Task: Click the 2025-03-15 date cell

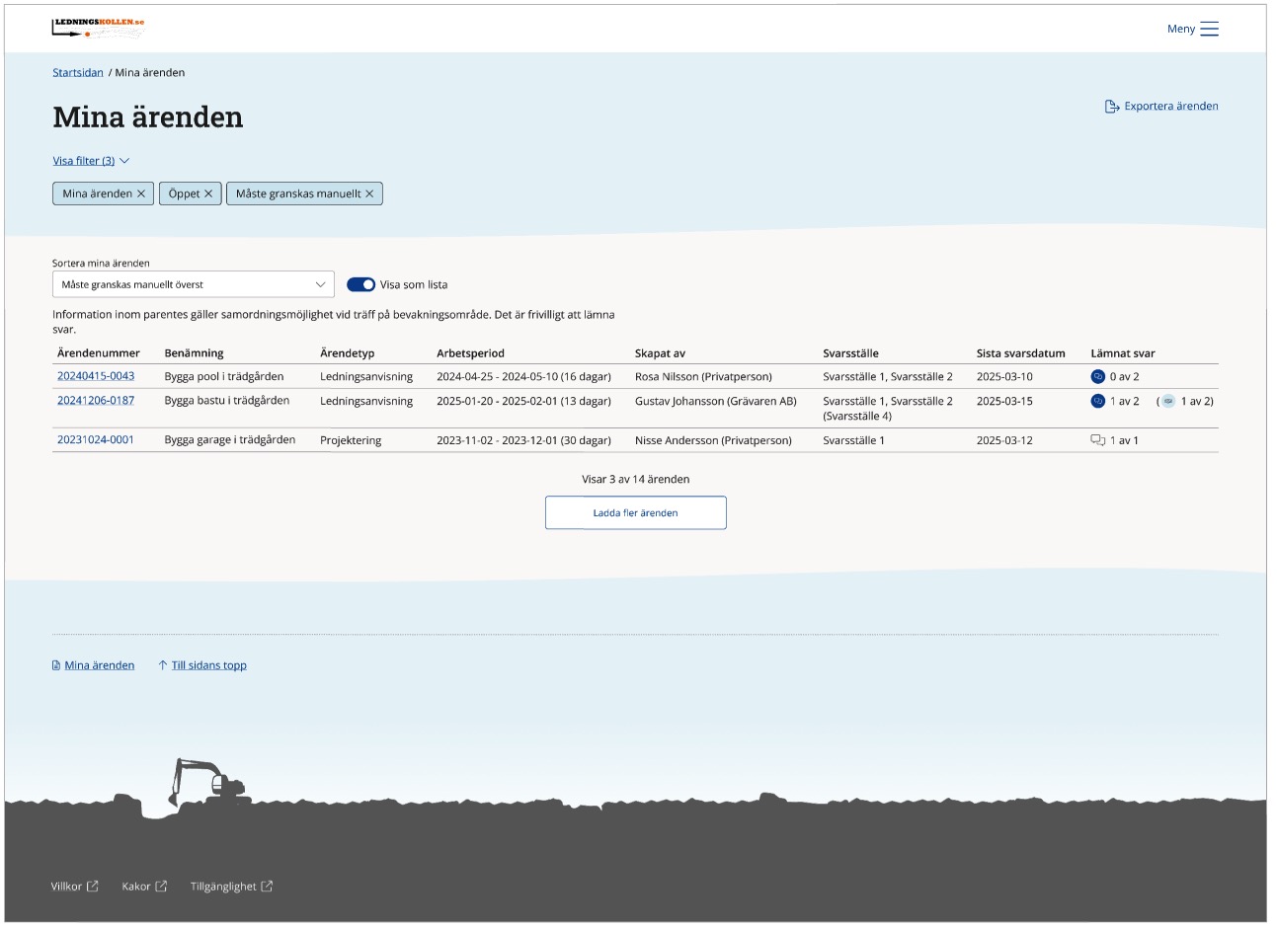Action: (x=1004, y=401)
